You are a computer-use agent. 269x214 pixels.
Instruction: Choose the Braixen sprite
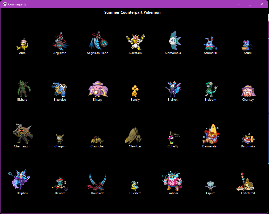click(173, 89)
